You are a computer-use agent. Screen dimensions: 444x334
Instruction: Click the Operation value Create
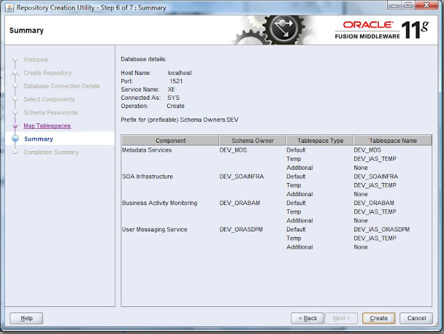pyautogui.click(x=176, y=106)
